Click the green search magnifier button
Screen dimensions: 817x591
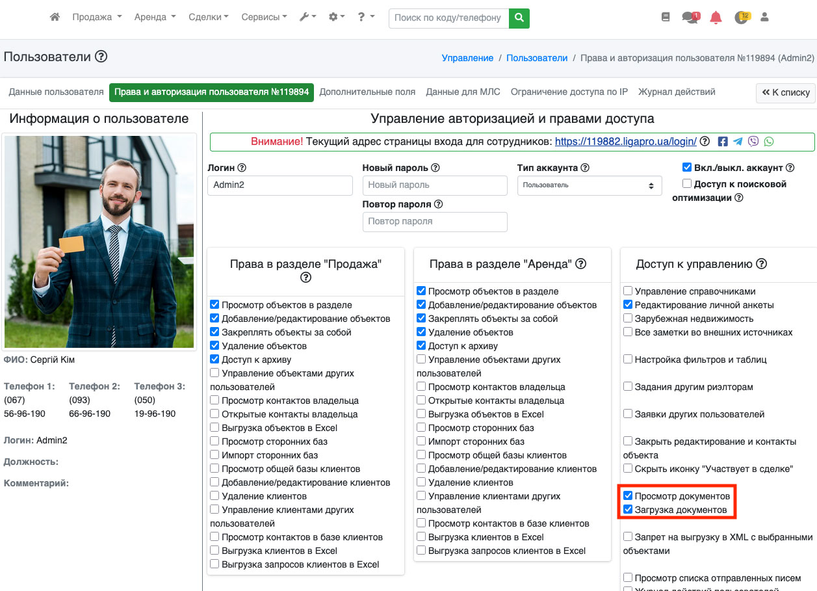point(519,18)
